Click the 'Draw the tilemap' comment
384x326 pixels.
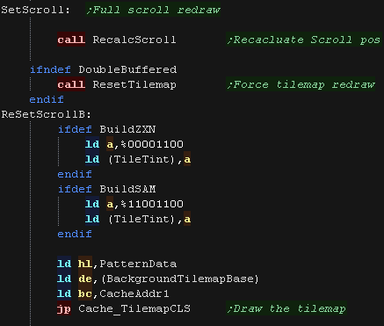click(286, 308)
